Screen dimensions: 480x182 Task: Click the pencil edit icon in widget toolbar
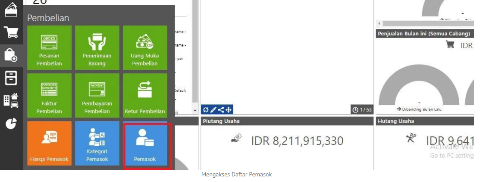[x=213, y=110]
